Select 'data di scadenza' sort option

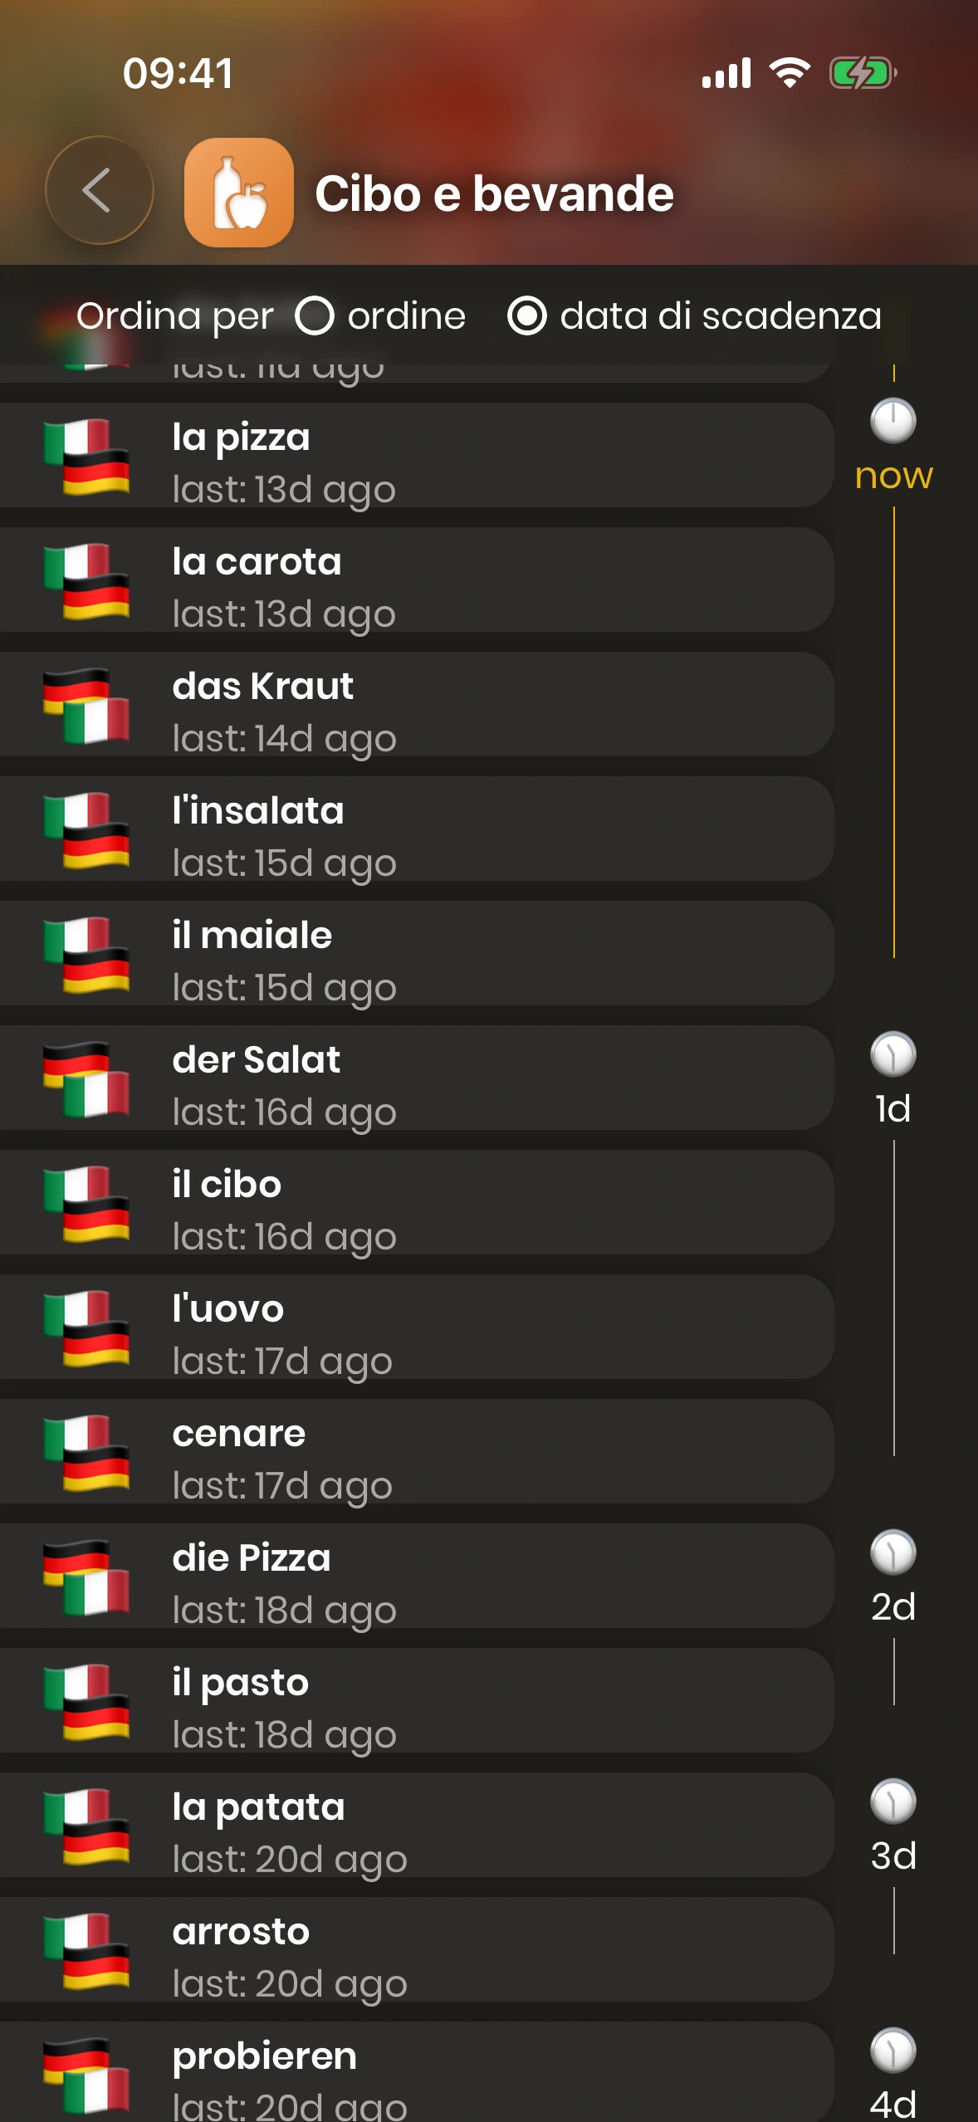pyautogui.click(x=527, y=316)
